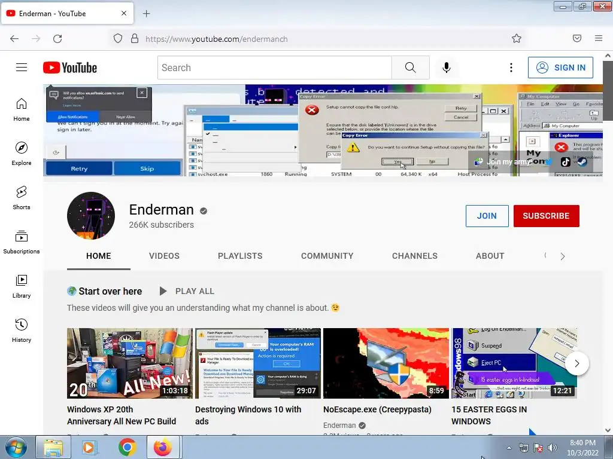613x459 pixels.
Task: Open Library in the sidebar
Action: pos(22,286)
